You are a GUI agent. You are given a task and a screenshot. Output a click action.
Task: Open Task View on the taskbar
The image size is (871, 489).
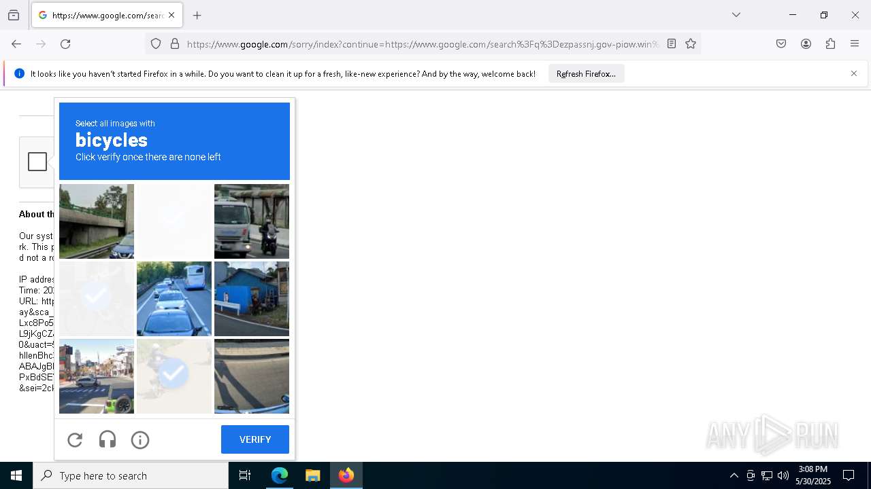245,475
